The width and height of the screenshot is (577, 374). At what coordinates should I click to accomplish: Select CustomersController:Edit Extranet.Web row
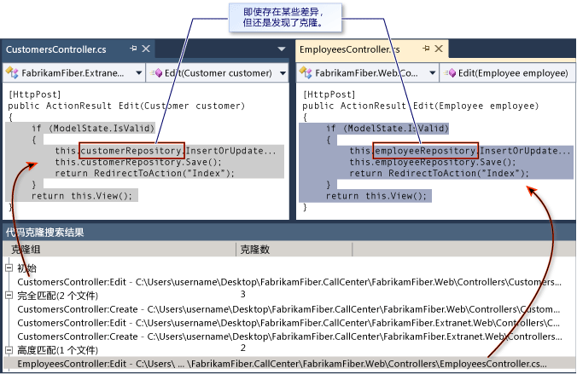(x=288, y=323)
